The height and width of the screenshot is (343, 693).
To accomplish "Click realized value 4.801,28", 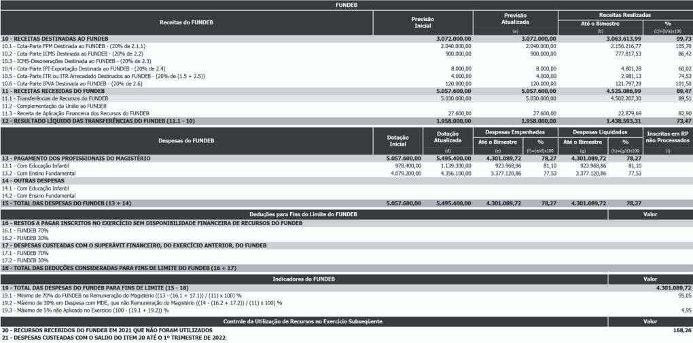I will (x=629, y=68).
